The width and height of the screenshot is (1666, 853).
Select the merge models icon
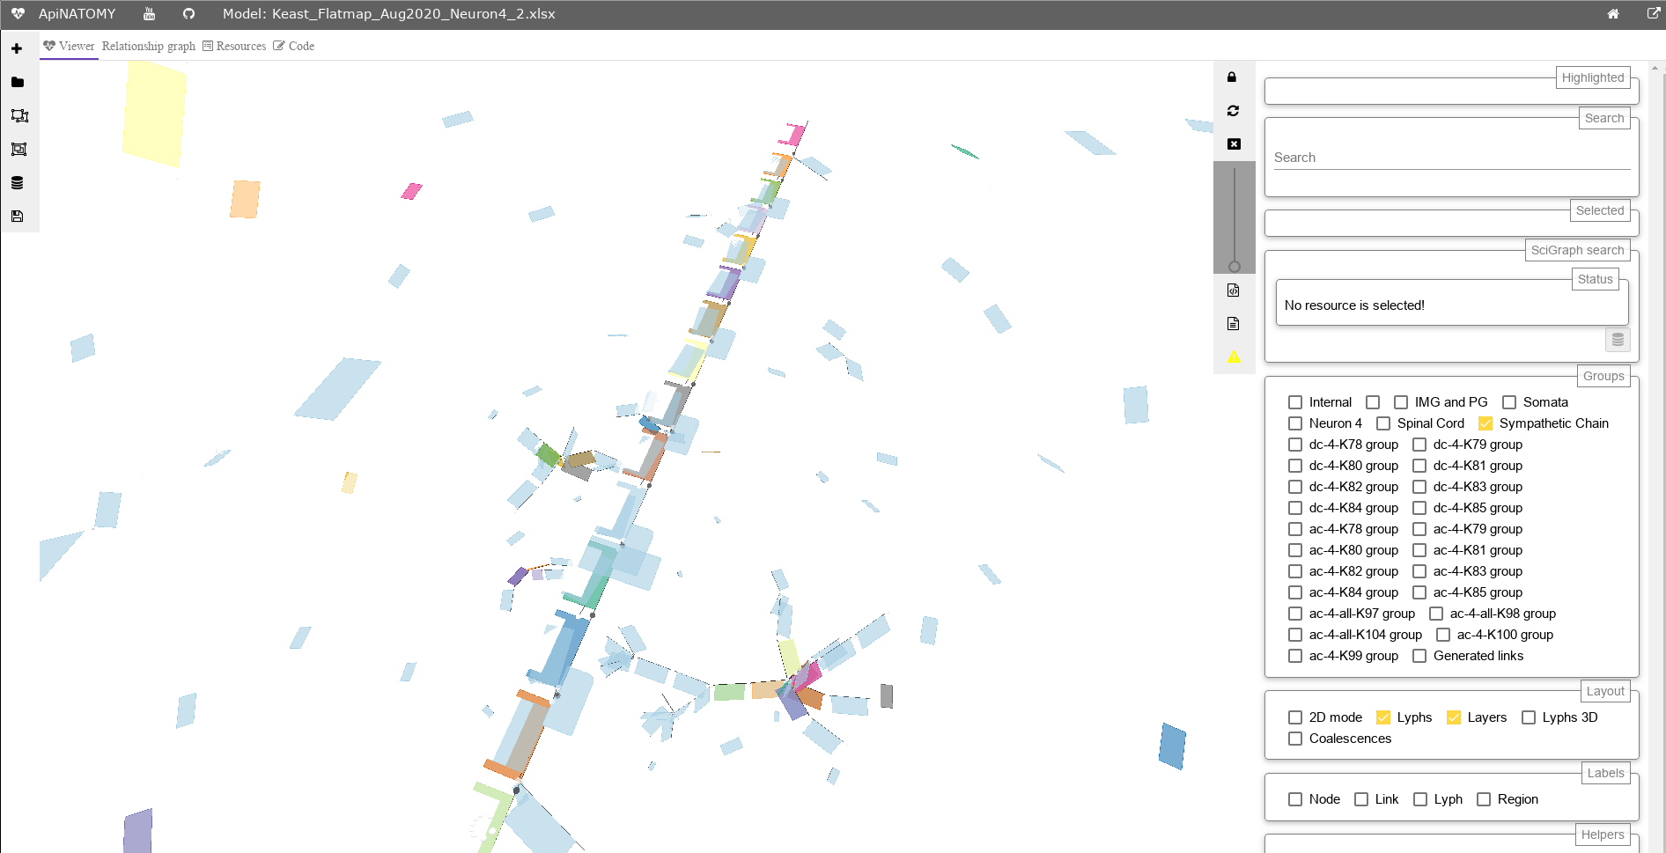coord(18,149)
